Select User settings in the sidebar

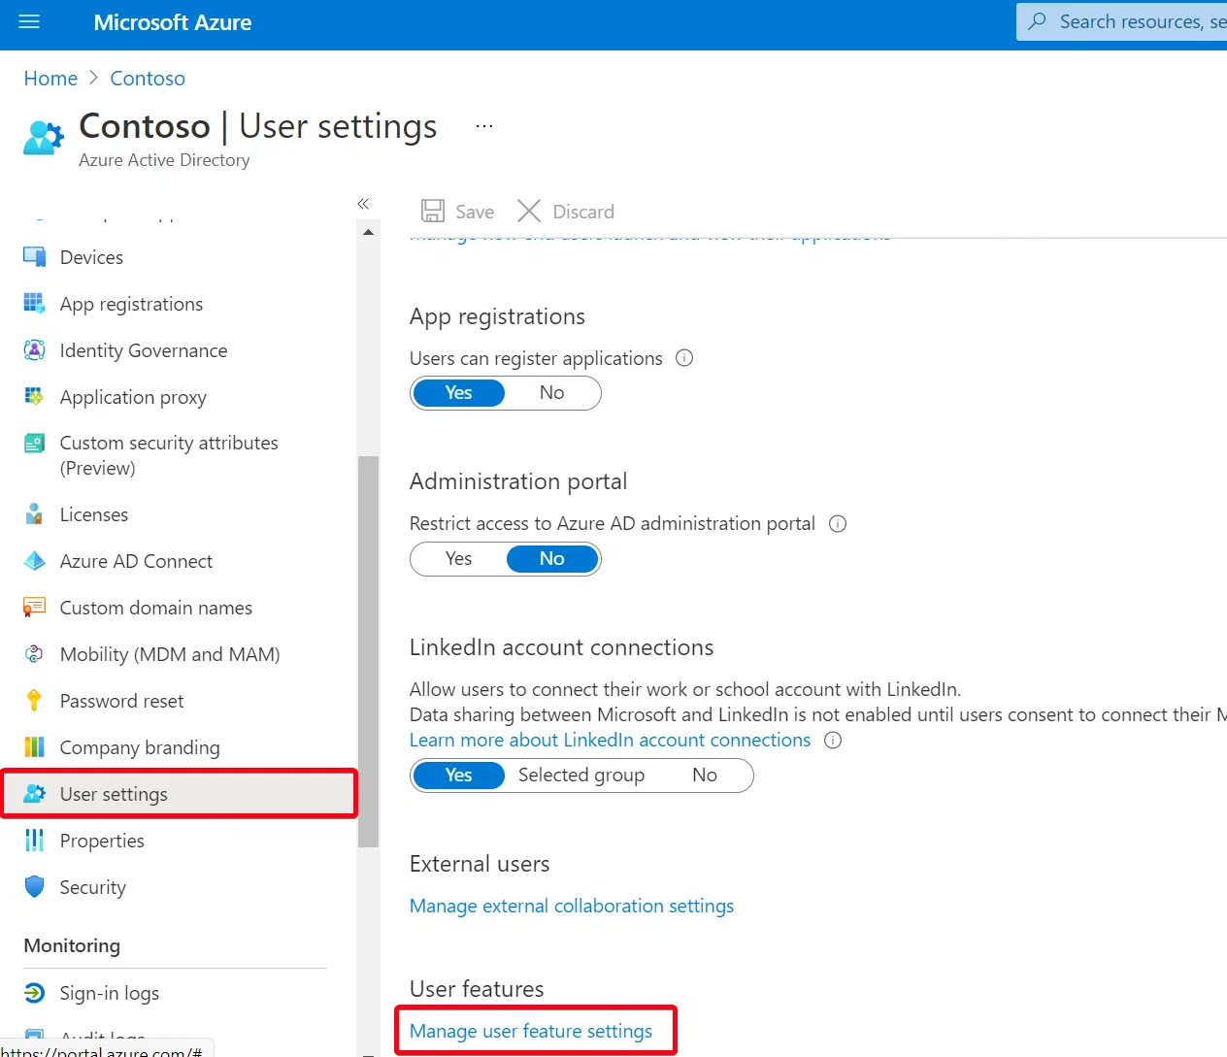(179, 794)
